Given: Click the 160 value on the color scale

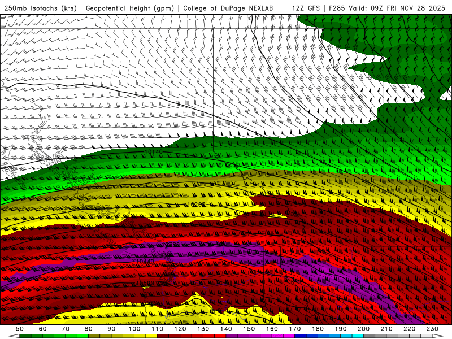Looking at the screenshot, I should [x=272, y=329].
